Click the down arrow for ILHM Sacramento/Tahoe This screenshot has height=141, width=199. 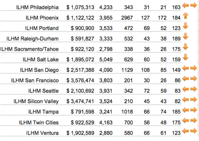coord(185,47)
